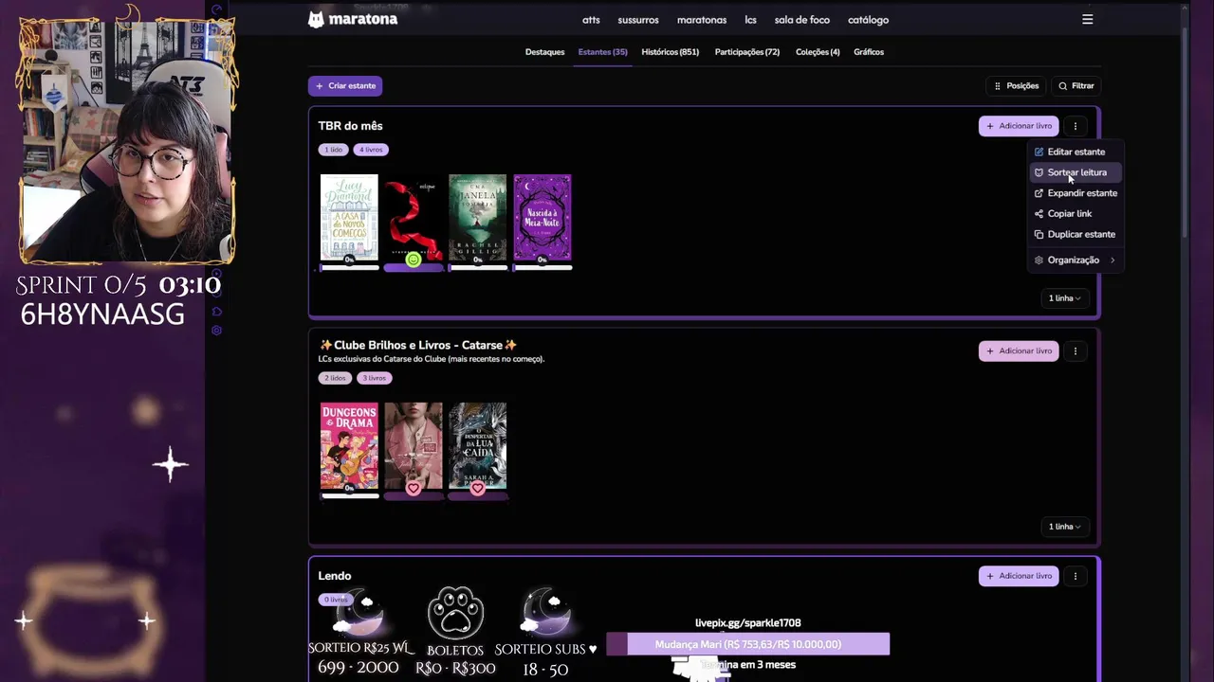
Task: Open Históricos (851) tab
Action: click(x=670, y=52)
